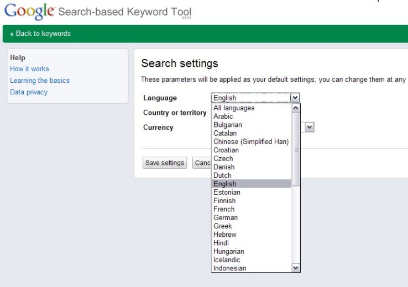408x287 pixels.
Task: Select Estonian from the list
Action: (x=252, y=192)
